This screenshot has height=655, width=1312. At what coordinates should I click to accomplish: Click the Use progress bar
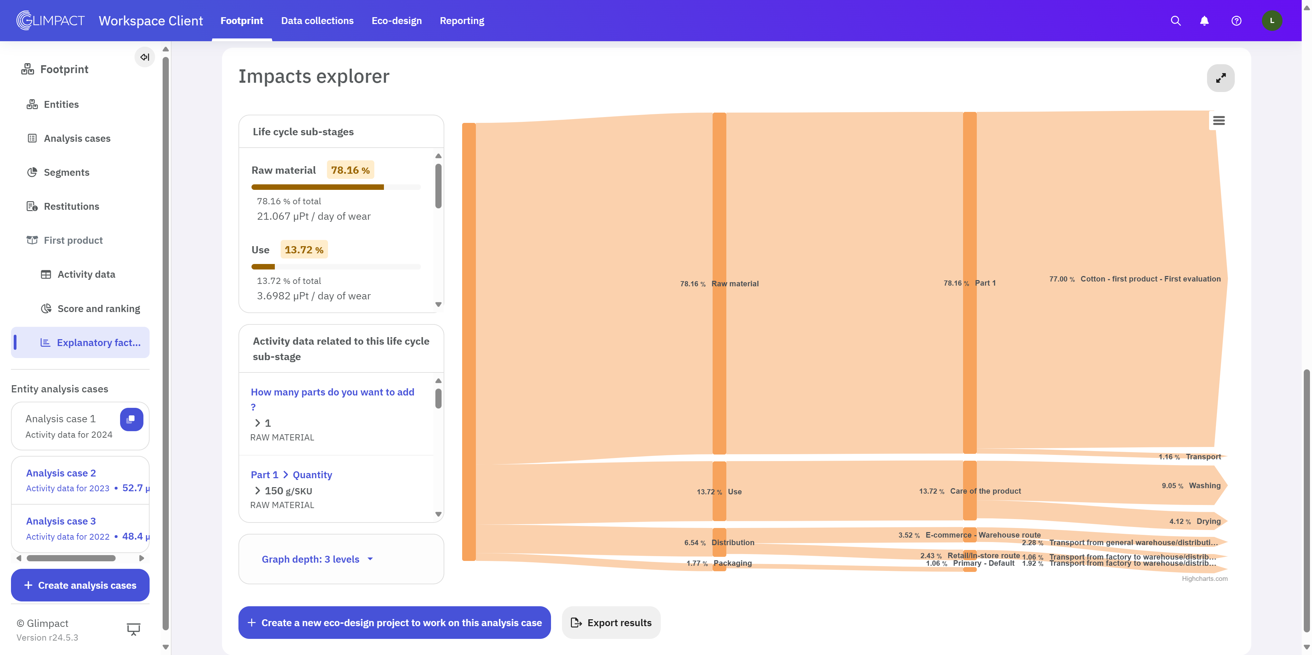pyautogui.click(x=336, y=267)
